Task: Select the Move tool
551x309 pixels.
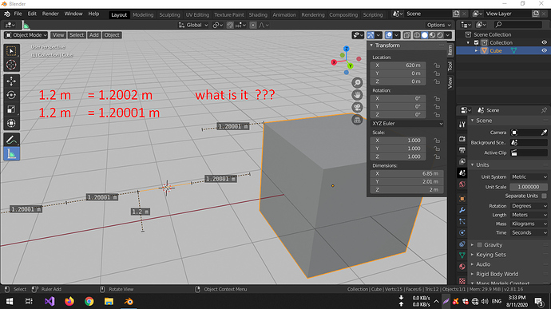Action: point(11,81)
